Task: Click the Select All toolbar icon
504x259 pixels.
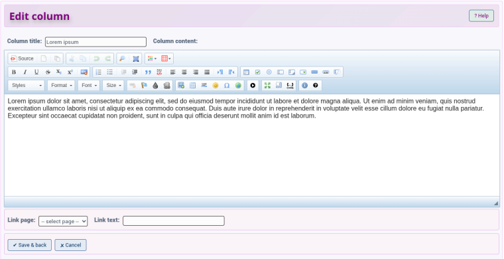Action: click(x=136, y=58)
